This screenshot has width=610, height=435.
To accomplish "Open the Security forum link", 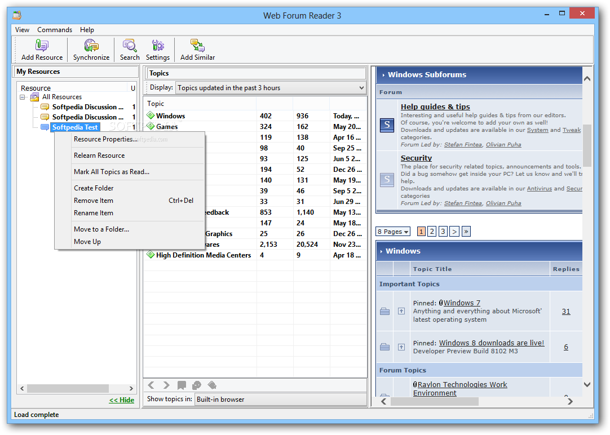I will pos(416,158).
